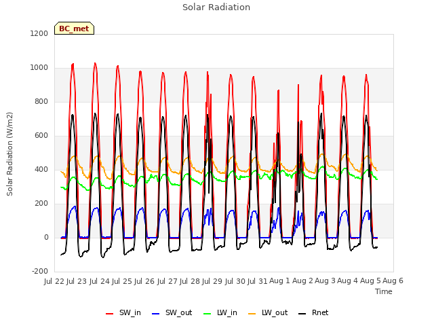The height and width of the screenshot is (326, 434).
Task: Click the Jul 22 x-axis tick label
Action: (x=54, y=281)
